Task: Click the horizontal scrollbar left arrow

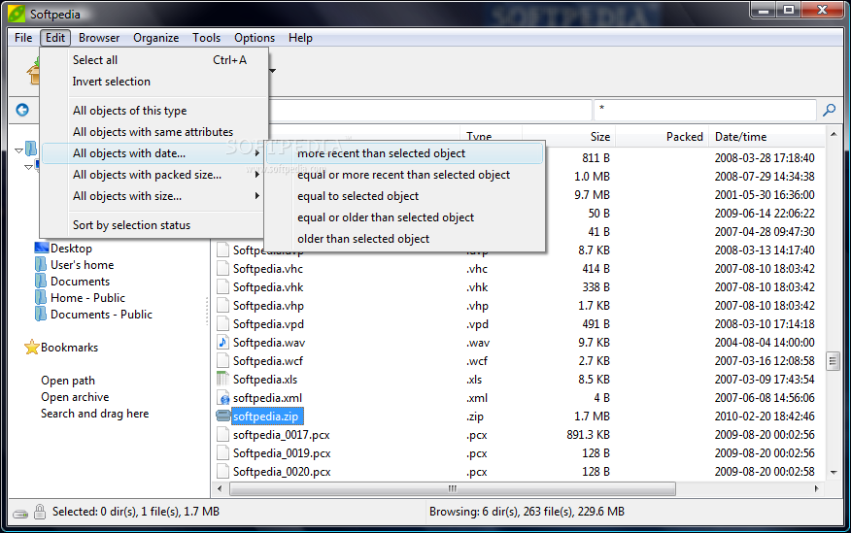Action: (x=220, y=488)
